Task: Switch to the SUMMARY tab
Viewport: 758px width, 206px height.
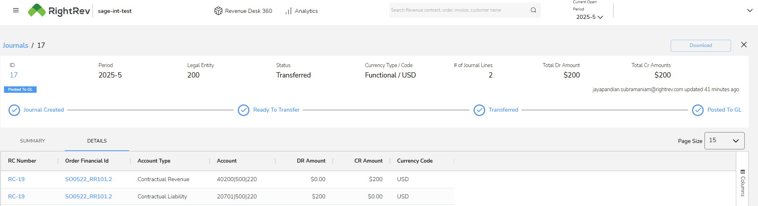Action: click(33, 141)
